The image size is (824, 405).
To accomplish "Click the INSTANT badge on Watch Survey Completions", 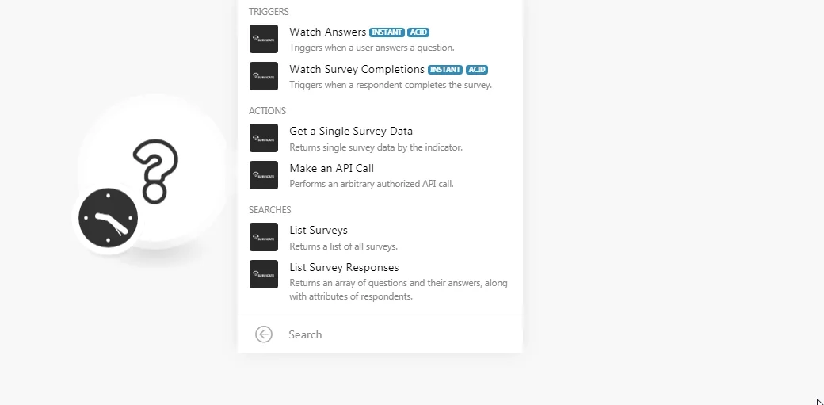I will click(x=445, y=70).
